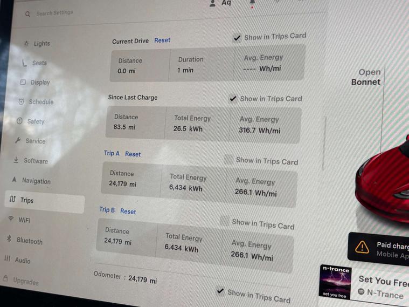Rename Trip A label
The image size is (409, 307).
click(x=112, y=153)
